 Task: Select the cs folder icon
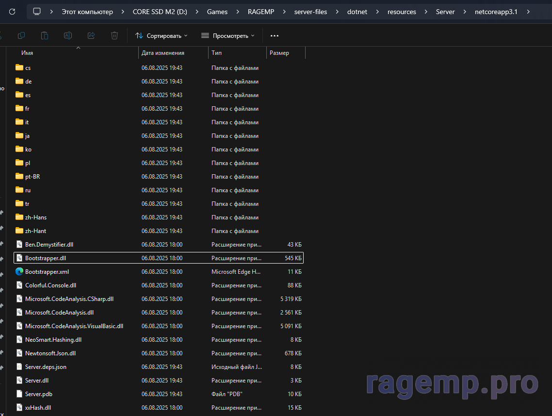pos(19,67)
